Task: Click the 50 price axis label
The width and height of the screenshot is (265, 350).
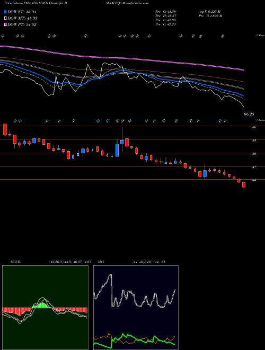Action: coord(254,154)
